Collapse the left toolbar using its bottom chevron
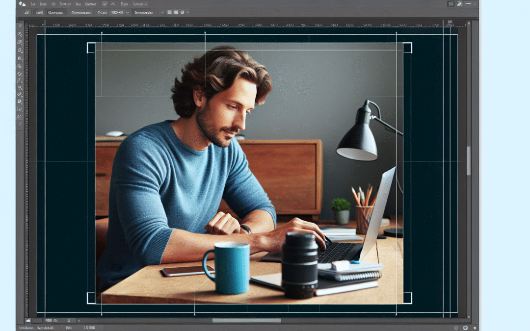 pos(20,125)
